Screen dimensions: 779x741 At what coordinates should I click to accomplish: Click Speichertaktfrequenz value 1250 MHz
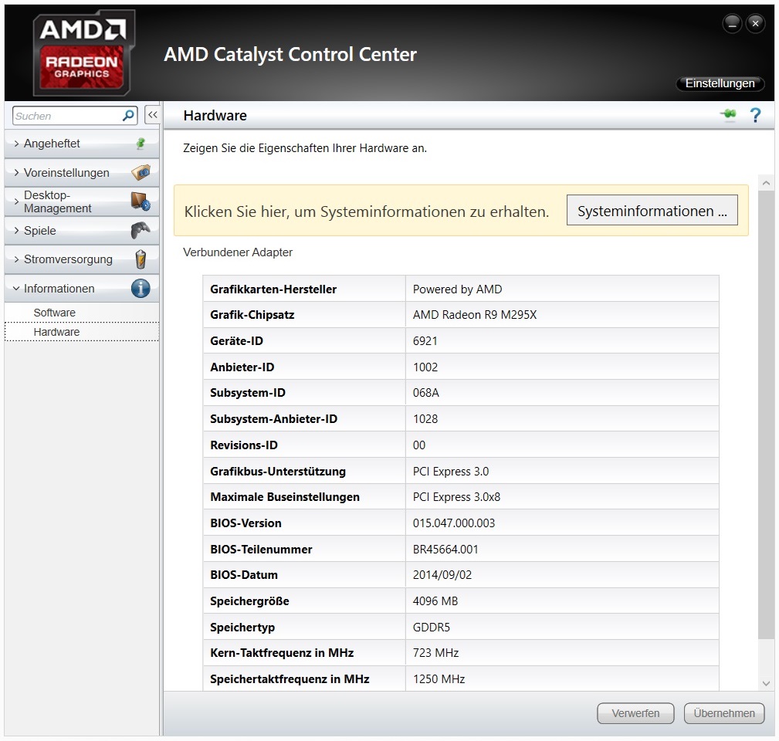pyautogui.click(x=439, y=679)
